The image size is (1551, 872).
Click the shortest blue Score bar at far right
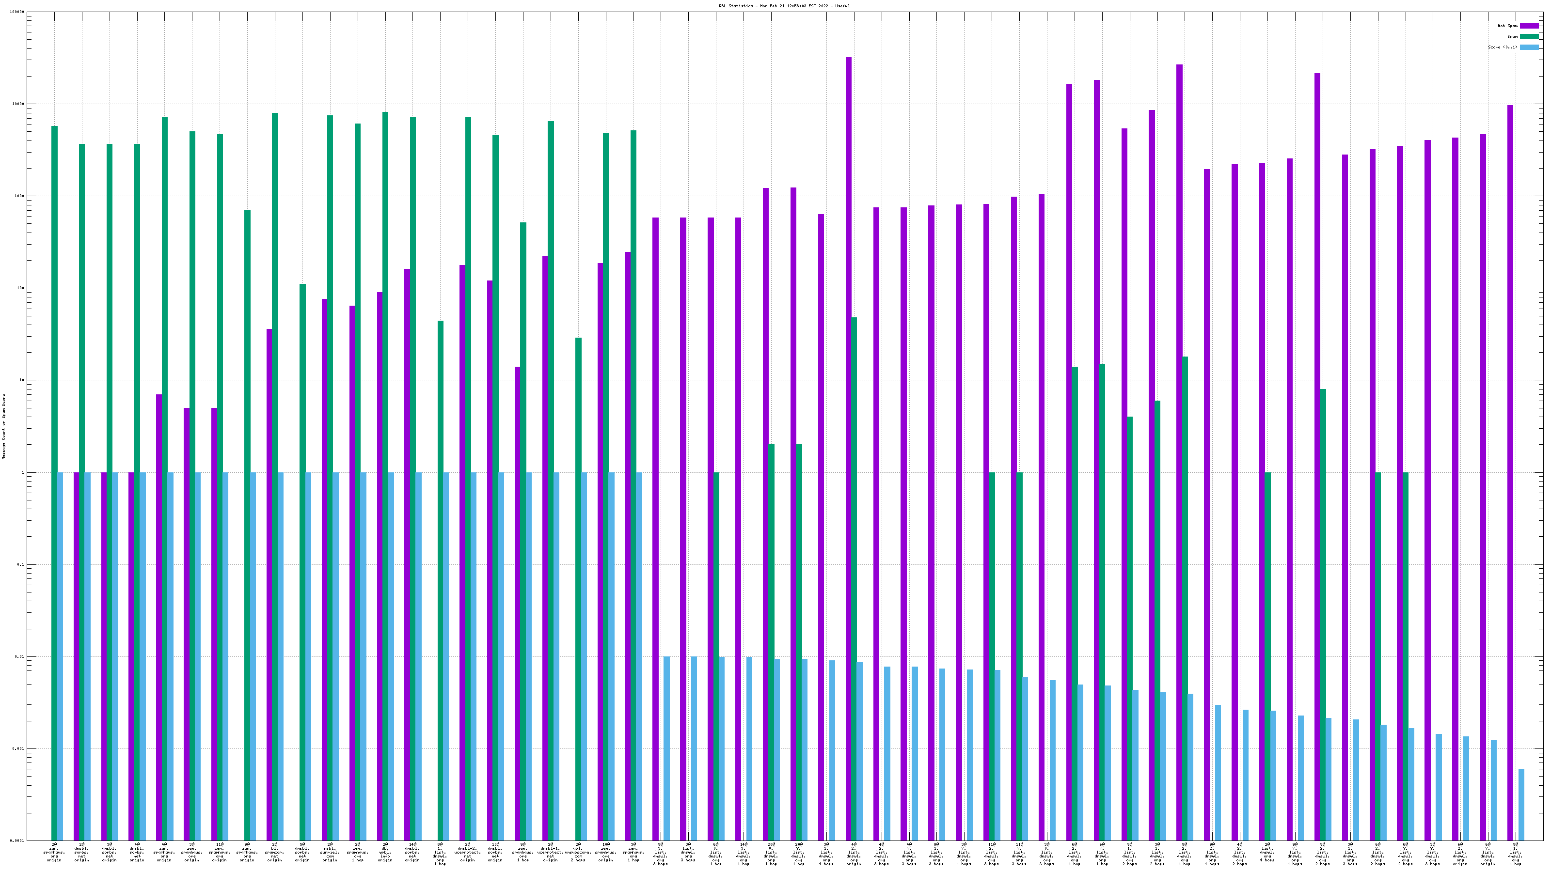[1521, 804]
